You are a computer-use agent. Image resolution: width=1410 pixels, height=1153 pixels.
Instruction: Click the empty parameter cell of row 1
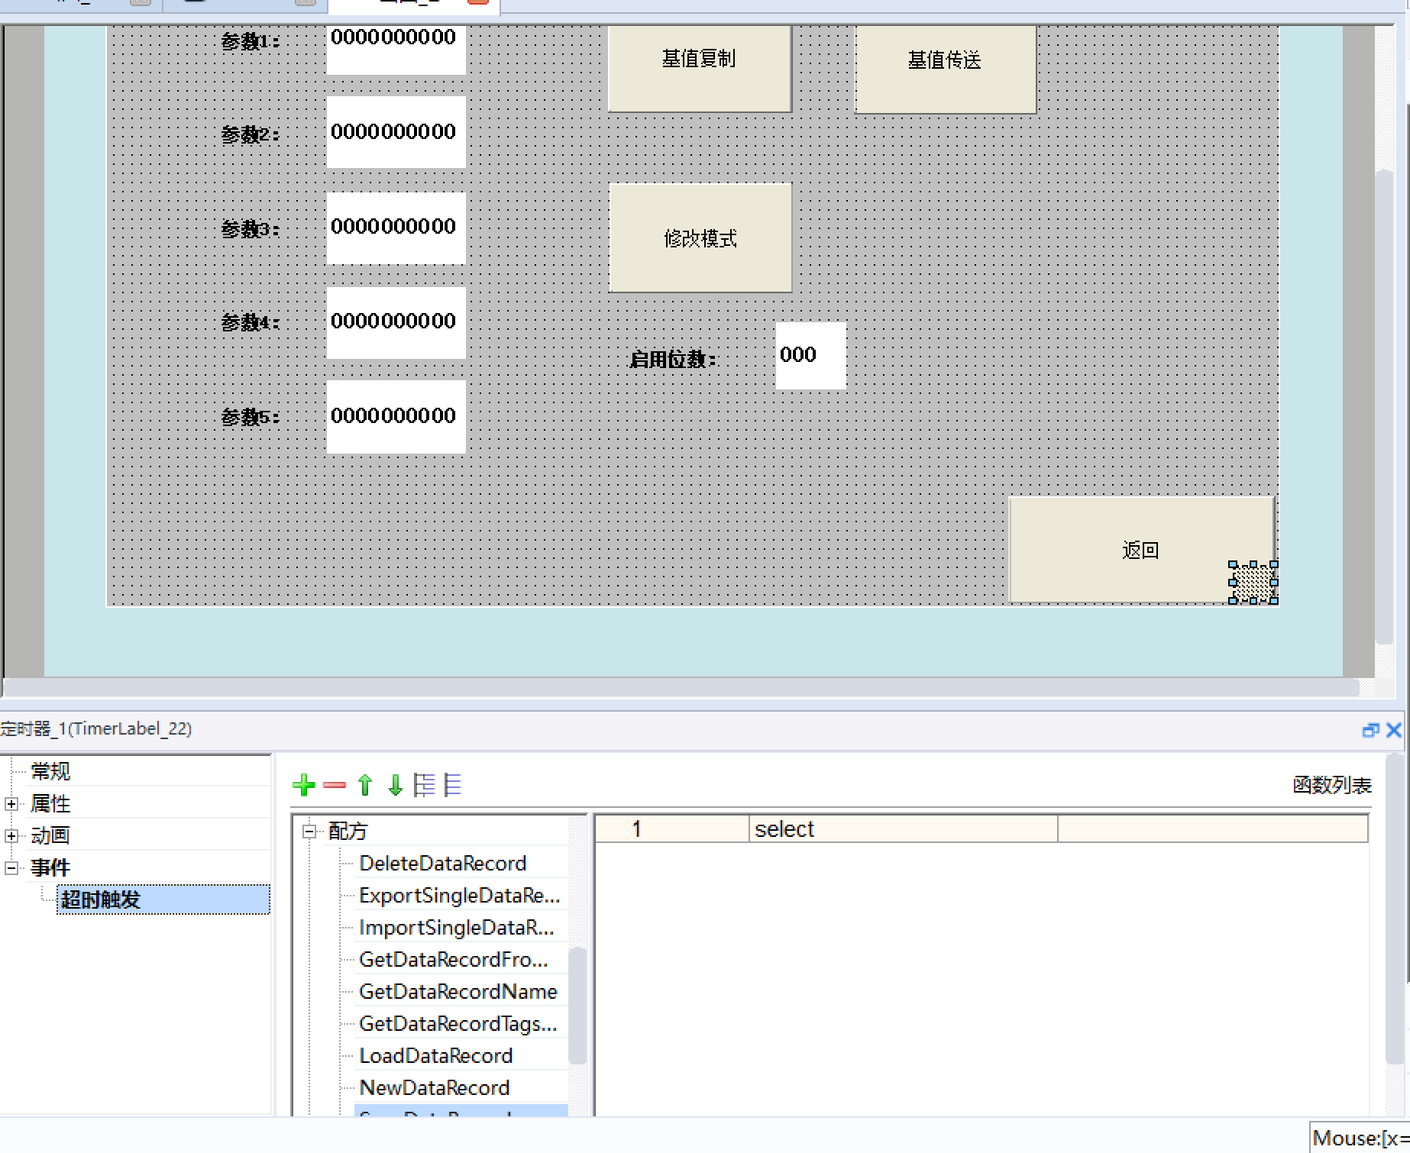point(1213,829)
